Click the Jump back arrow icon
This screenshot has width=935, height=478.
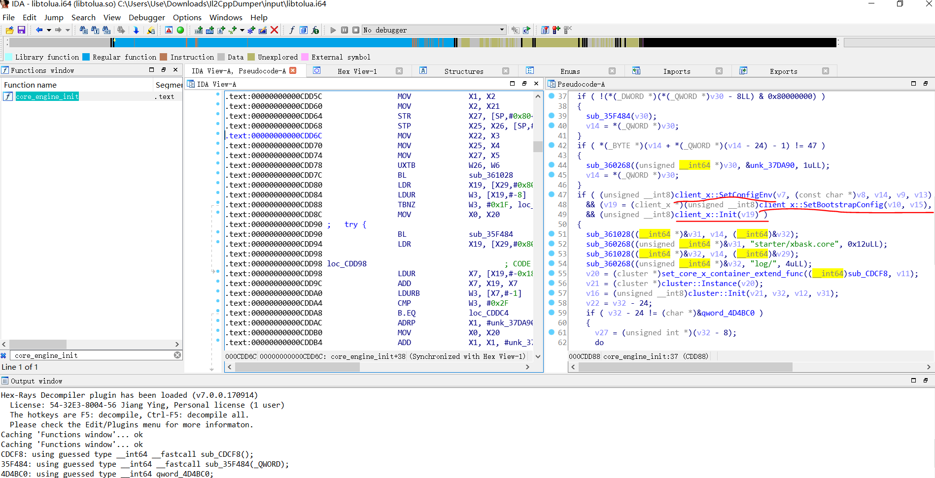39,30
